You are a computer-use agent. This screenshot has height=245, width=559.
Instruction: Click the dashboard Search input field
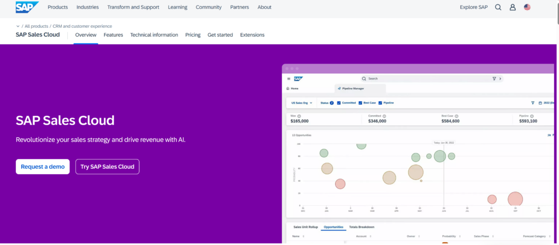(431, 78)
